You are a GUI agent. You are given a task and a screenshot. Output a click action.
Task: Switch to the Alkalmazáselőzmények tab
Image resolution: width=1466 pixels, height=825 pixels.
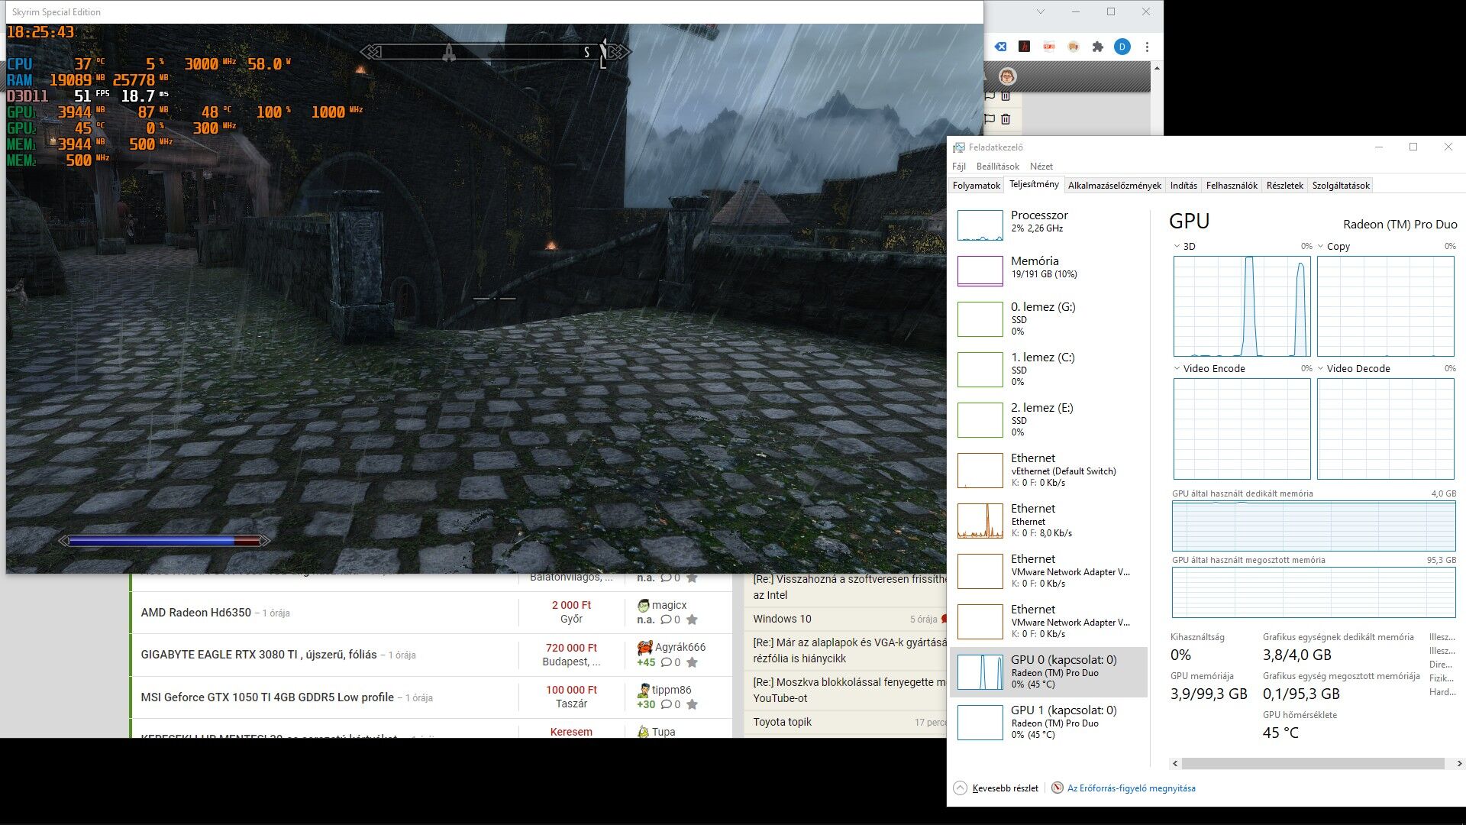point(1114,186)
